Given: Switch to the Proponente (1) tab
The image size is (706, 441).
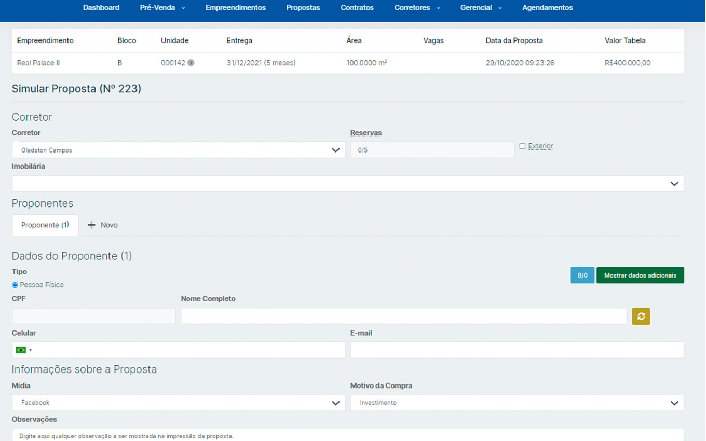Looking at the screenshot, I should tap(45, 225).
